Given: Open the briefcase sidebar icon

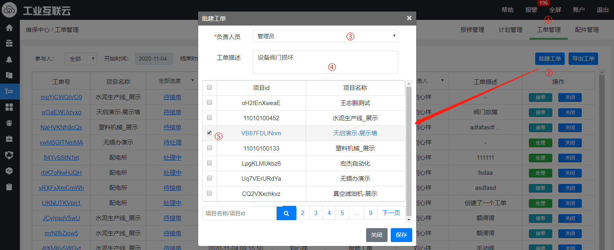Looking at the screenshot, I should click(x=9, y=139).
